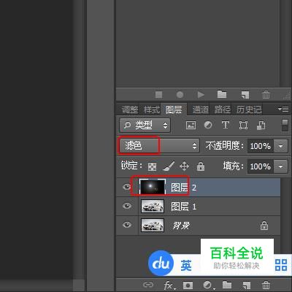
Task: Add a layer style with fx
Action: [x=169, y=285]
